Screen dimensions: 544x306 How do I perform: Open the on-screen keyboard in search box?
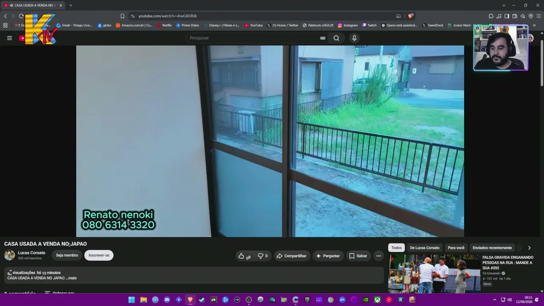pyautogui.click(x=323, y=38)
